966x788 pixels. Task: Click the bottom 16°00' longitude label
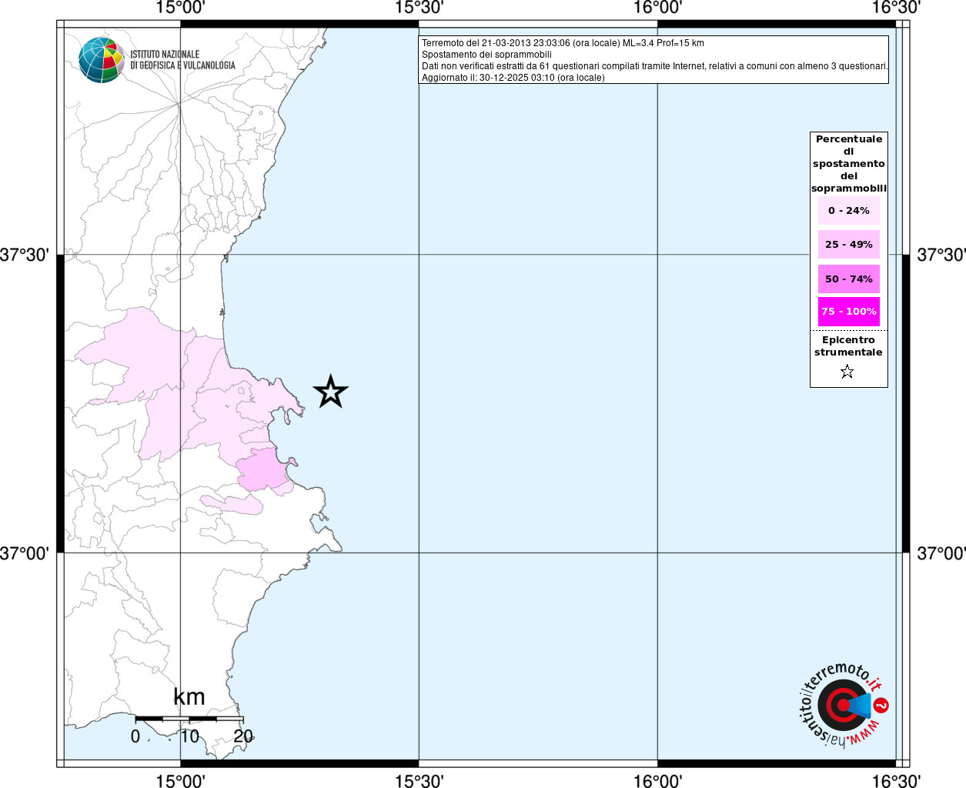pos(657,781)
